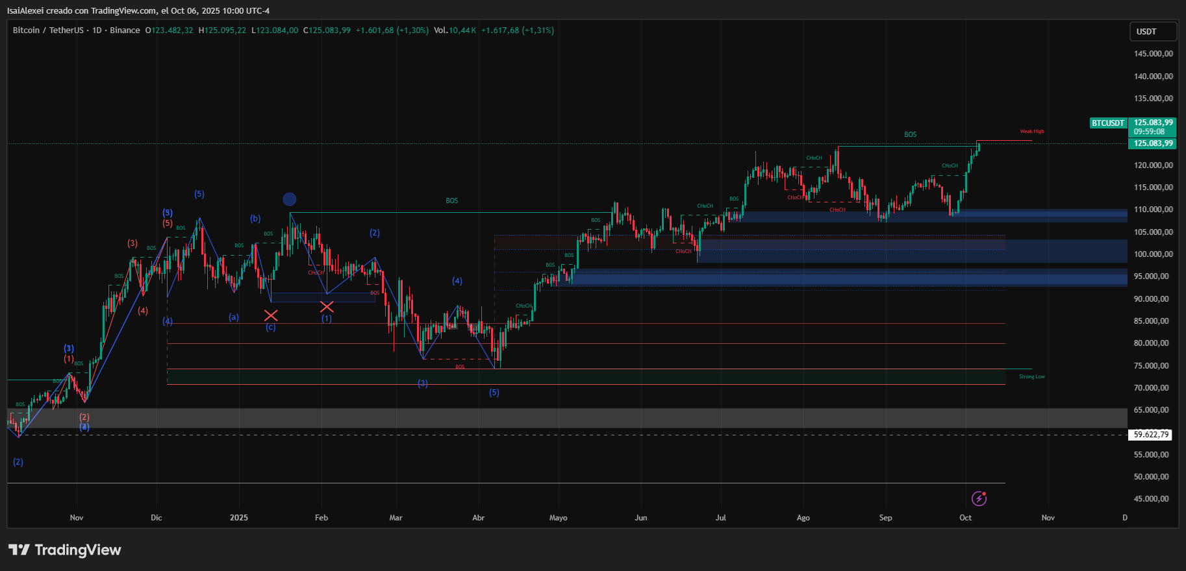Screen dimensions: 1186x571
Task: Click the TradingView logo
Action: (x=65, y=550)
